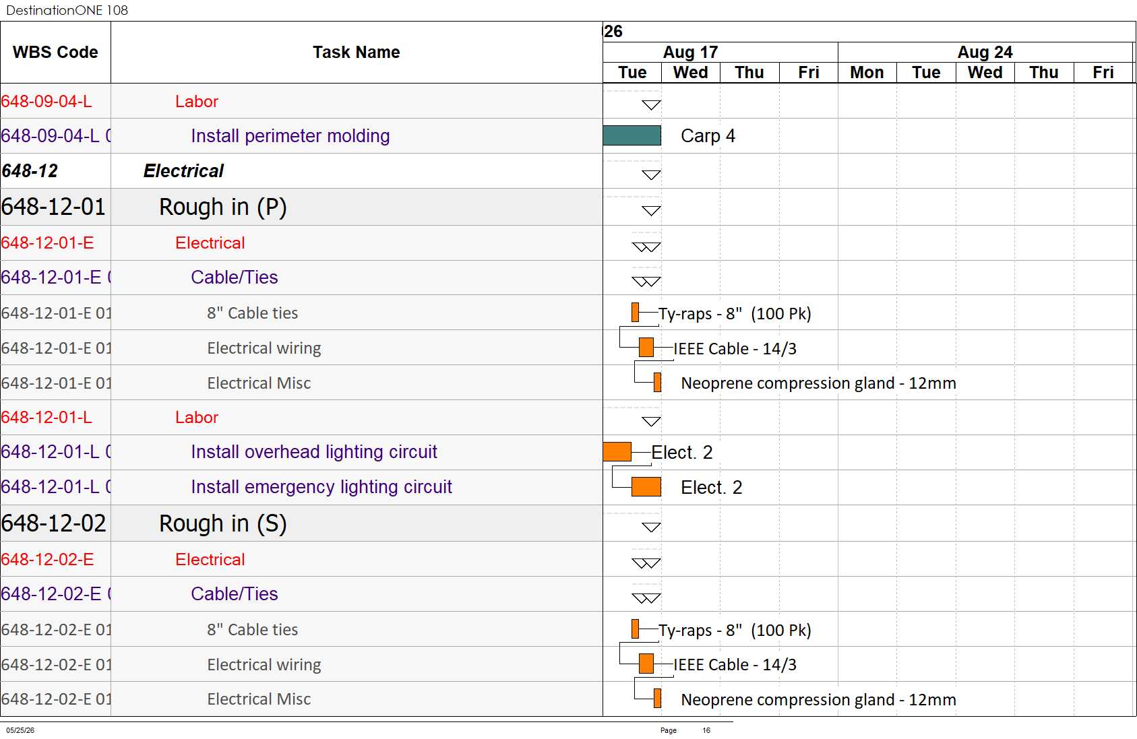
Task: Click Electrical wiring bar under Rough in (S)
Action: (x=646, y=664)
